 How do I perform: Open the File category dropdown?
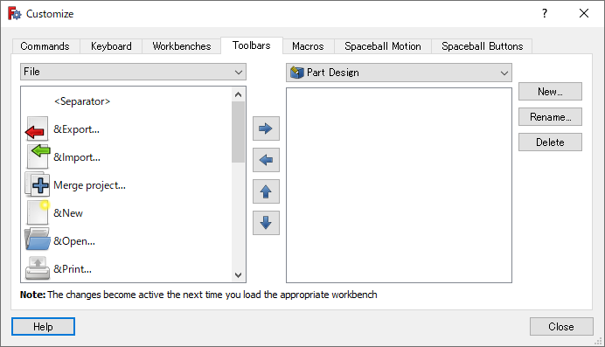pos(133,72)
